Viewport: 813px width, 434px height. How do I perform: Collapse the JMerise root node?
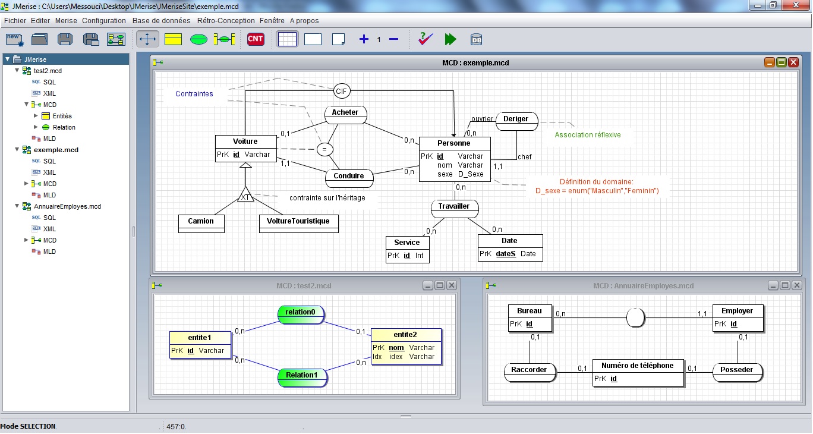tap(7, 59)
